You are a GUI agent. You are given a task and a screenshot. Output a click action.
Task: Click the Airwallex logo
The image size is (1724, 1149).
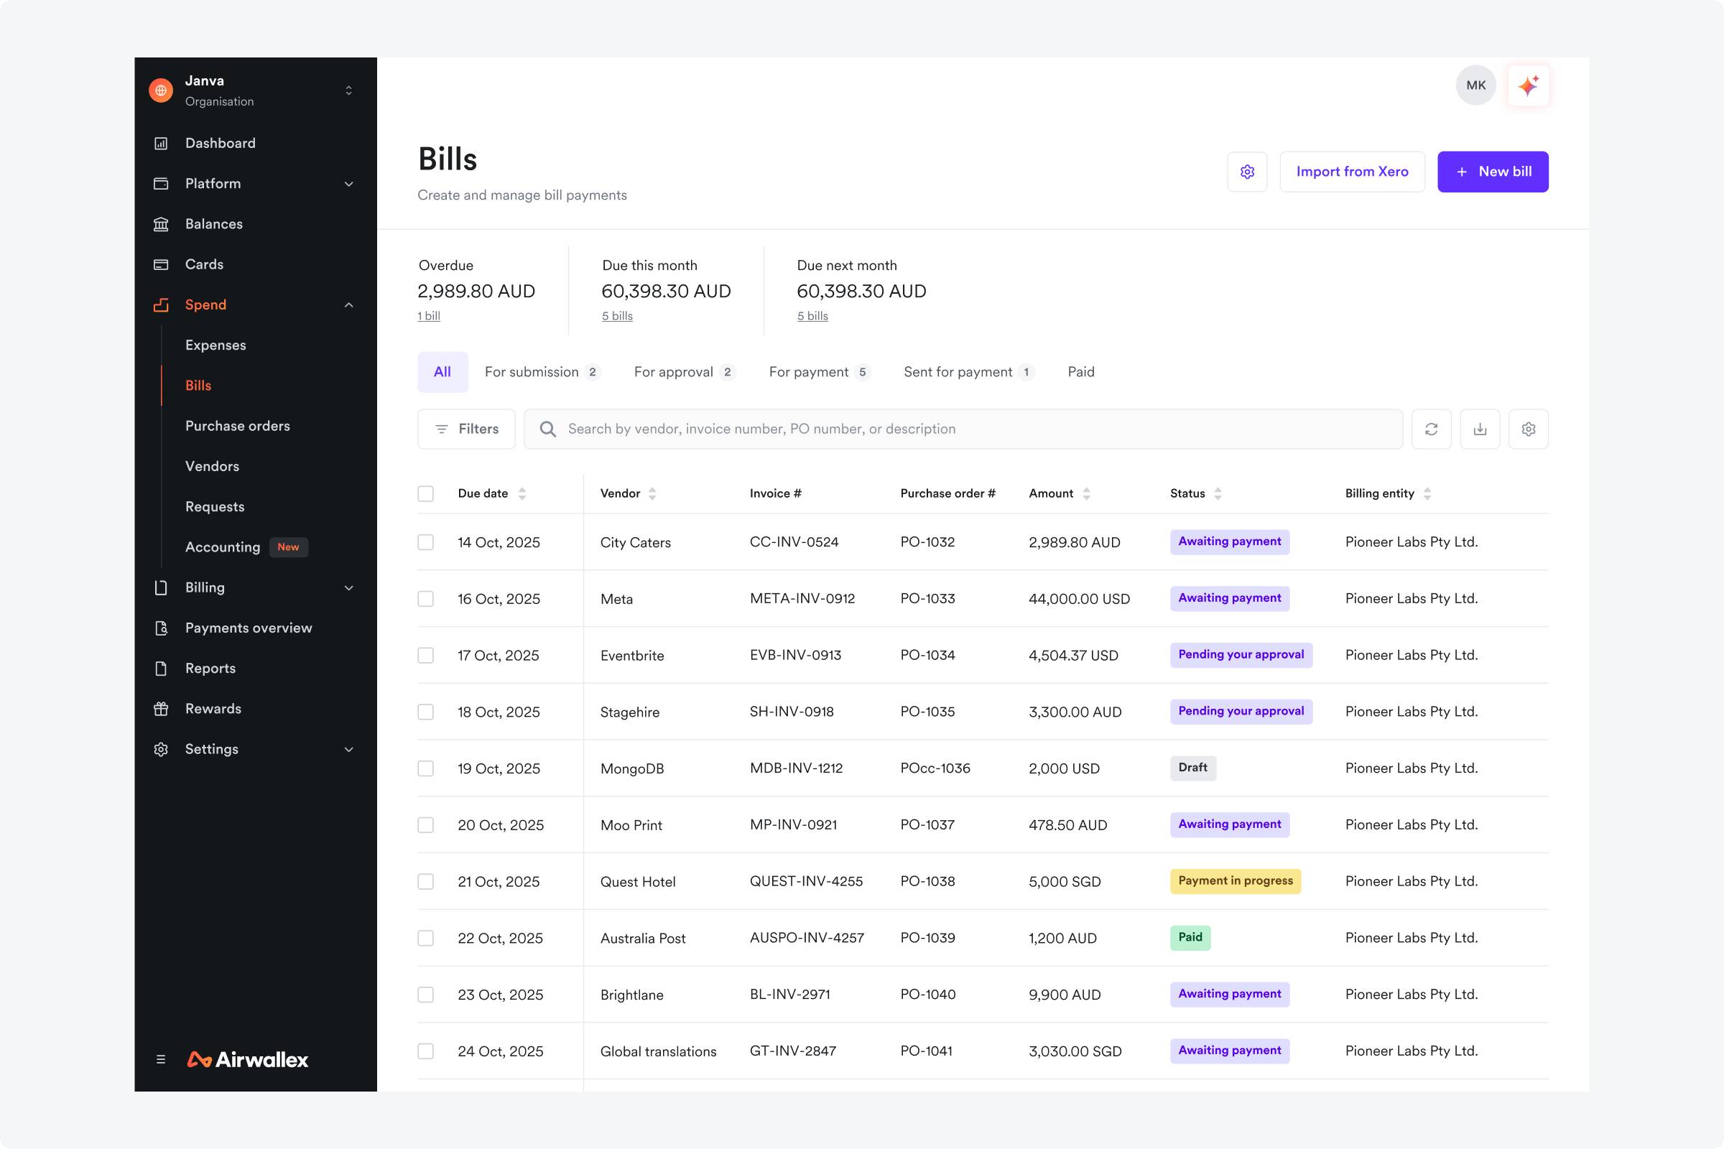tap(248, 1059)
